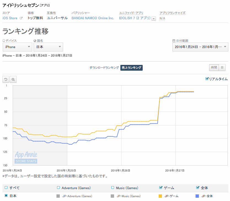The image size is (230, 201).
Task: Click the globe icon beside 国名
Action: [35, 41]
